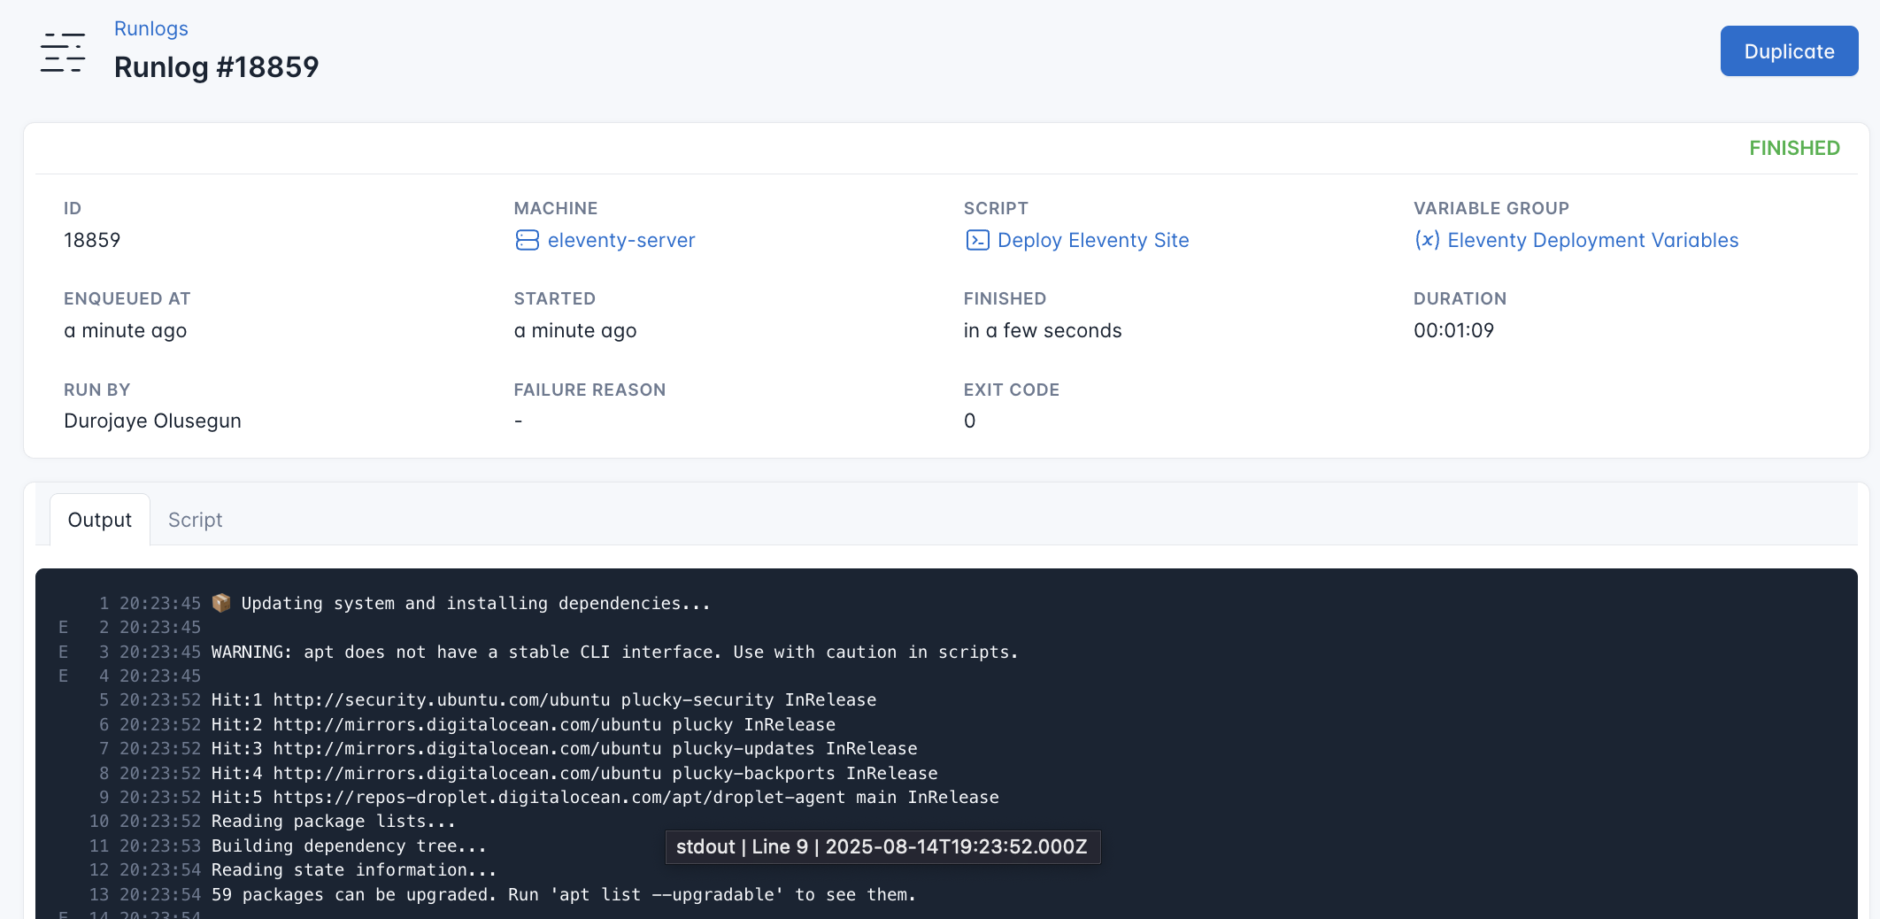Open the eleventy-server machine page
This screenshot has height=919, width=1880.
click(x=620, y=240)
